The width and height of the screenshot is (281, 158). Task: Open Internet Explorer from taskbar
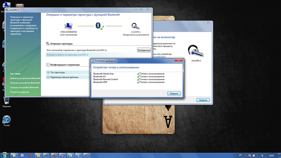46,155
